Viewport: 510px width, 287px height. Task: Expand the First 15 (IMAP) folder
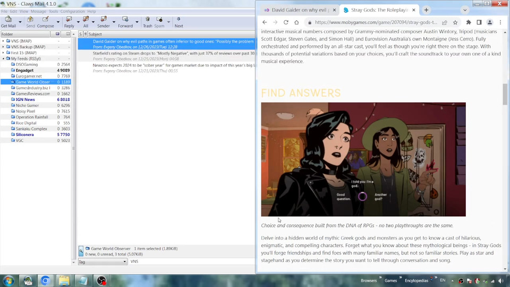[x=3, y=53]
